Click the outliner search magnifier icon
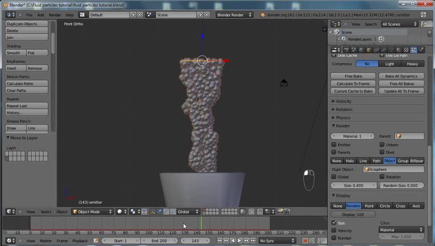This screenshot has width=435, height=246. [x=424, y=24]
